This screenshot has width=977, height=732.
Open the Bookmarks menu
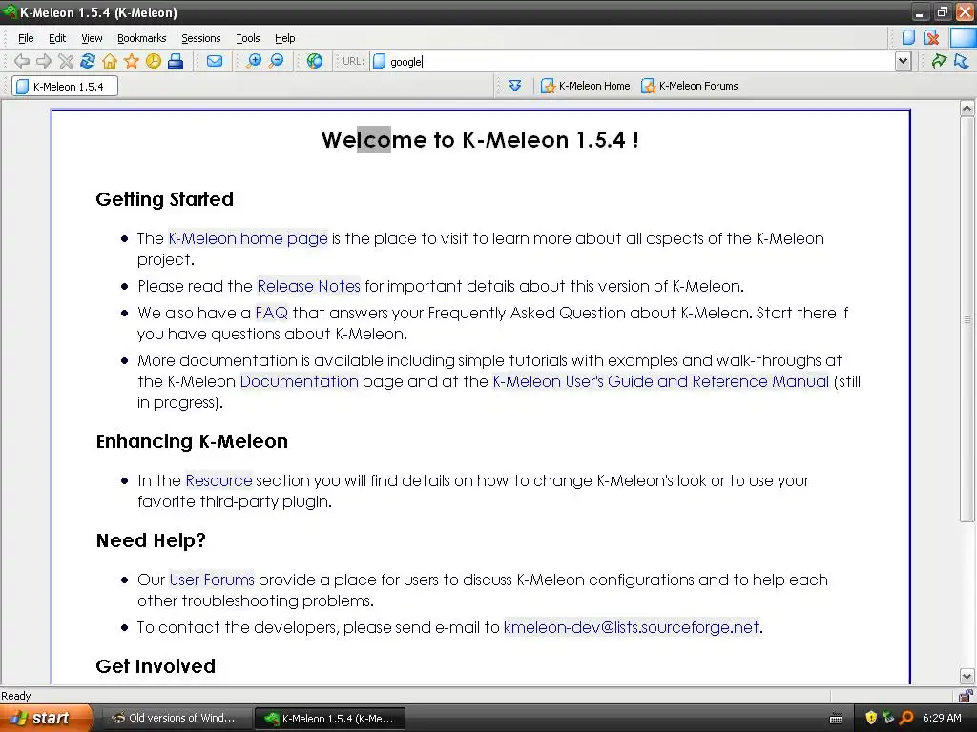[x=142, y=38]
